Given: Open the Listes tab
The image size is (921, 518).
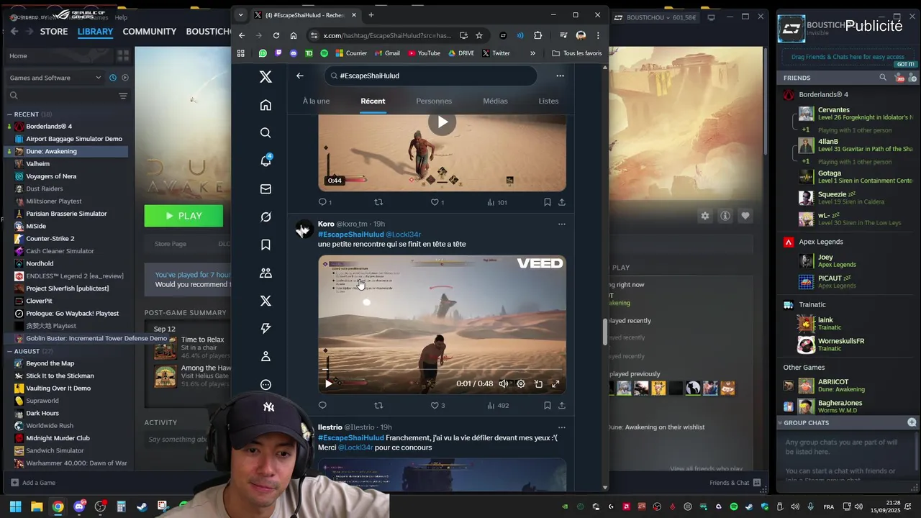Looking at the screenshot, I should 548,101.
